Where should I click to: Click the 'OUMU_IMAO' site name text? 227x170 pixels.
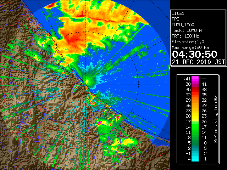183,25
